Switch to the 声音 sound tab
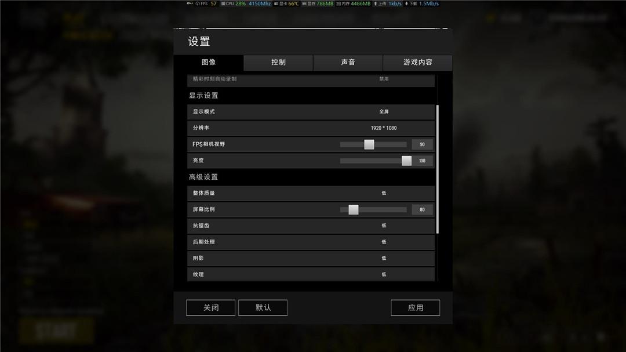 (x=348, y=62)
